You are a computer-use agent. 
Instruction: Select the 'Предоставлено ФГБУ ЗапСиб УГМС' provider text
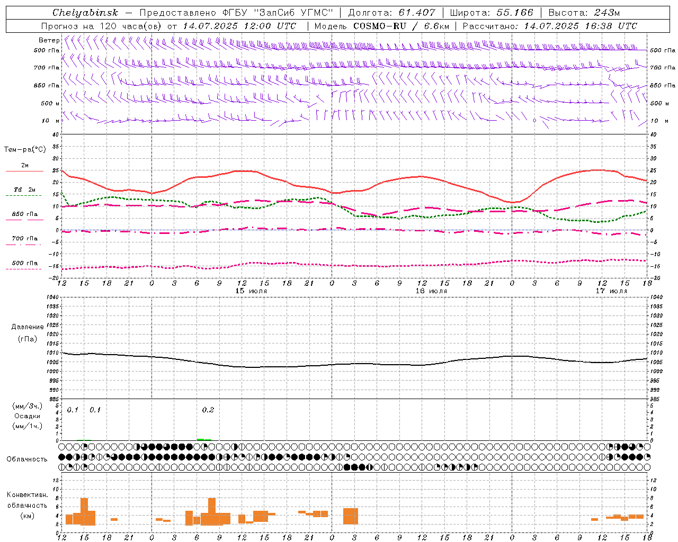click(x=236, y=13)
